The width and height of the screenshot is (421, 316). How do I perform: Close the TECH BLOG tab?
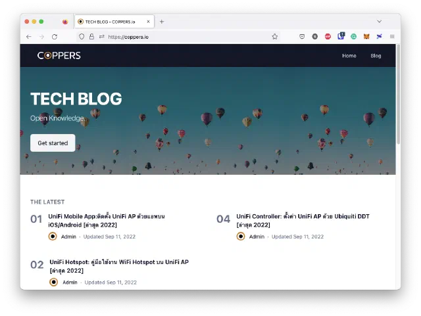coord(148,22)
